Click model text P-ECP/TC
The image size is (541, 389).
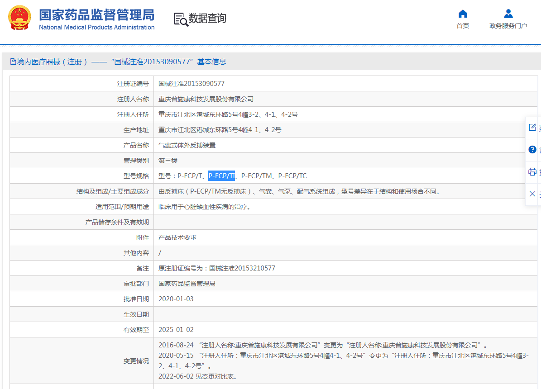click(x=292, y=176)
